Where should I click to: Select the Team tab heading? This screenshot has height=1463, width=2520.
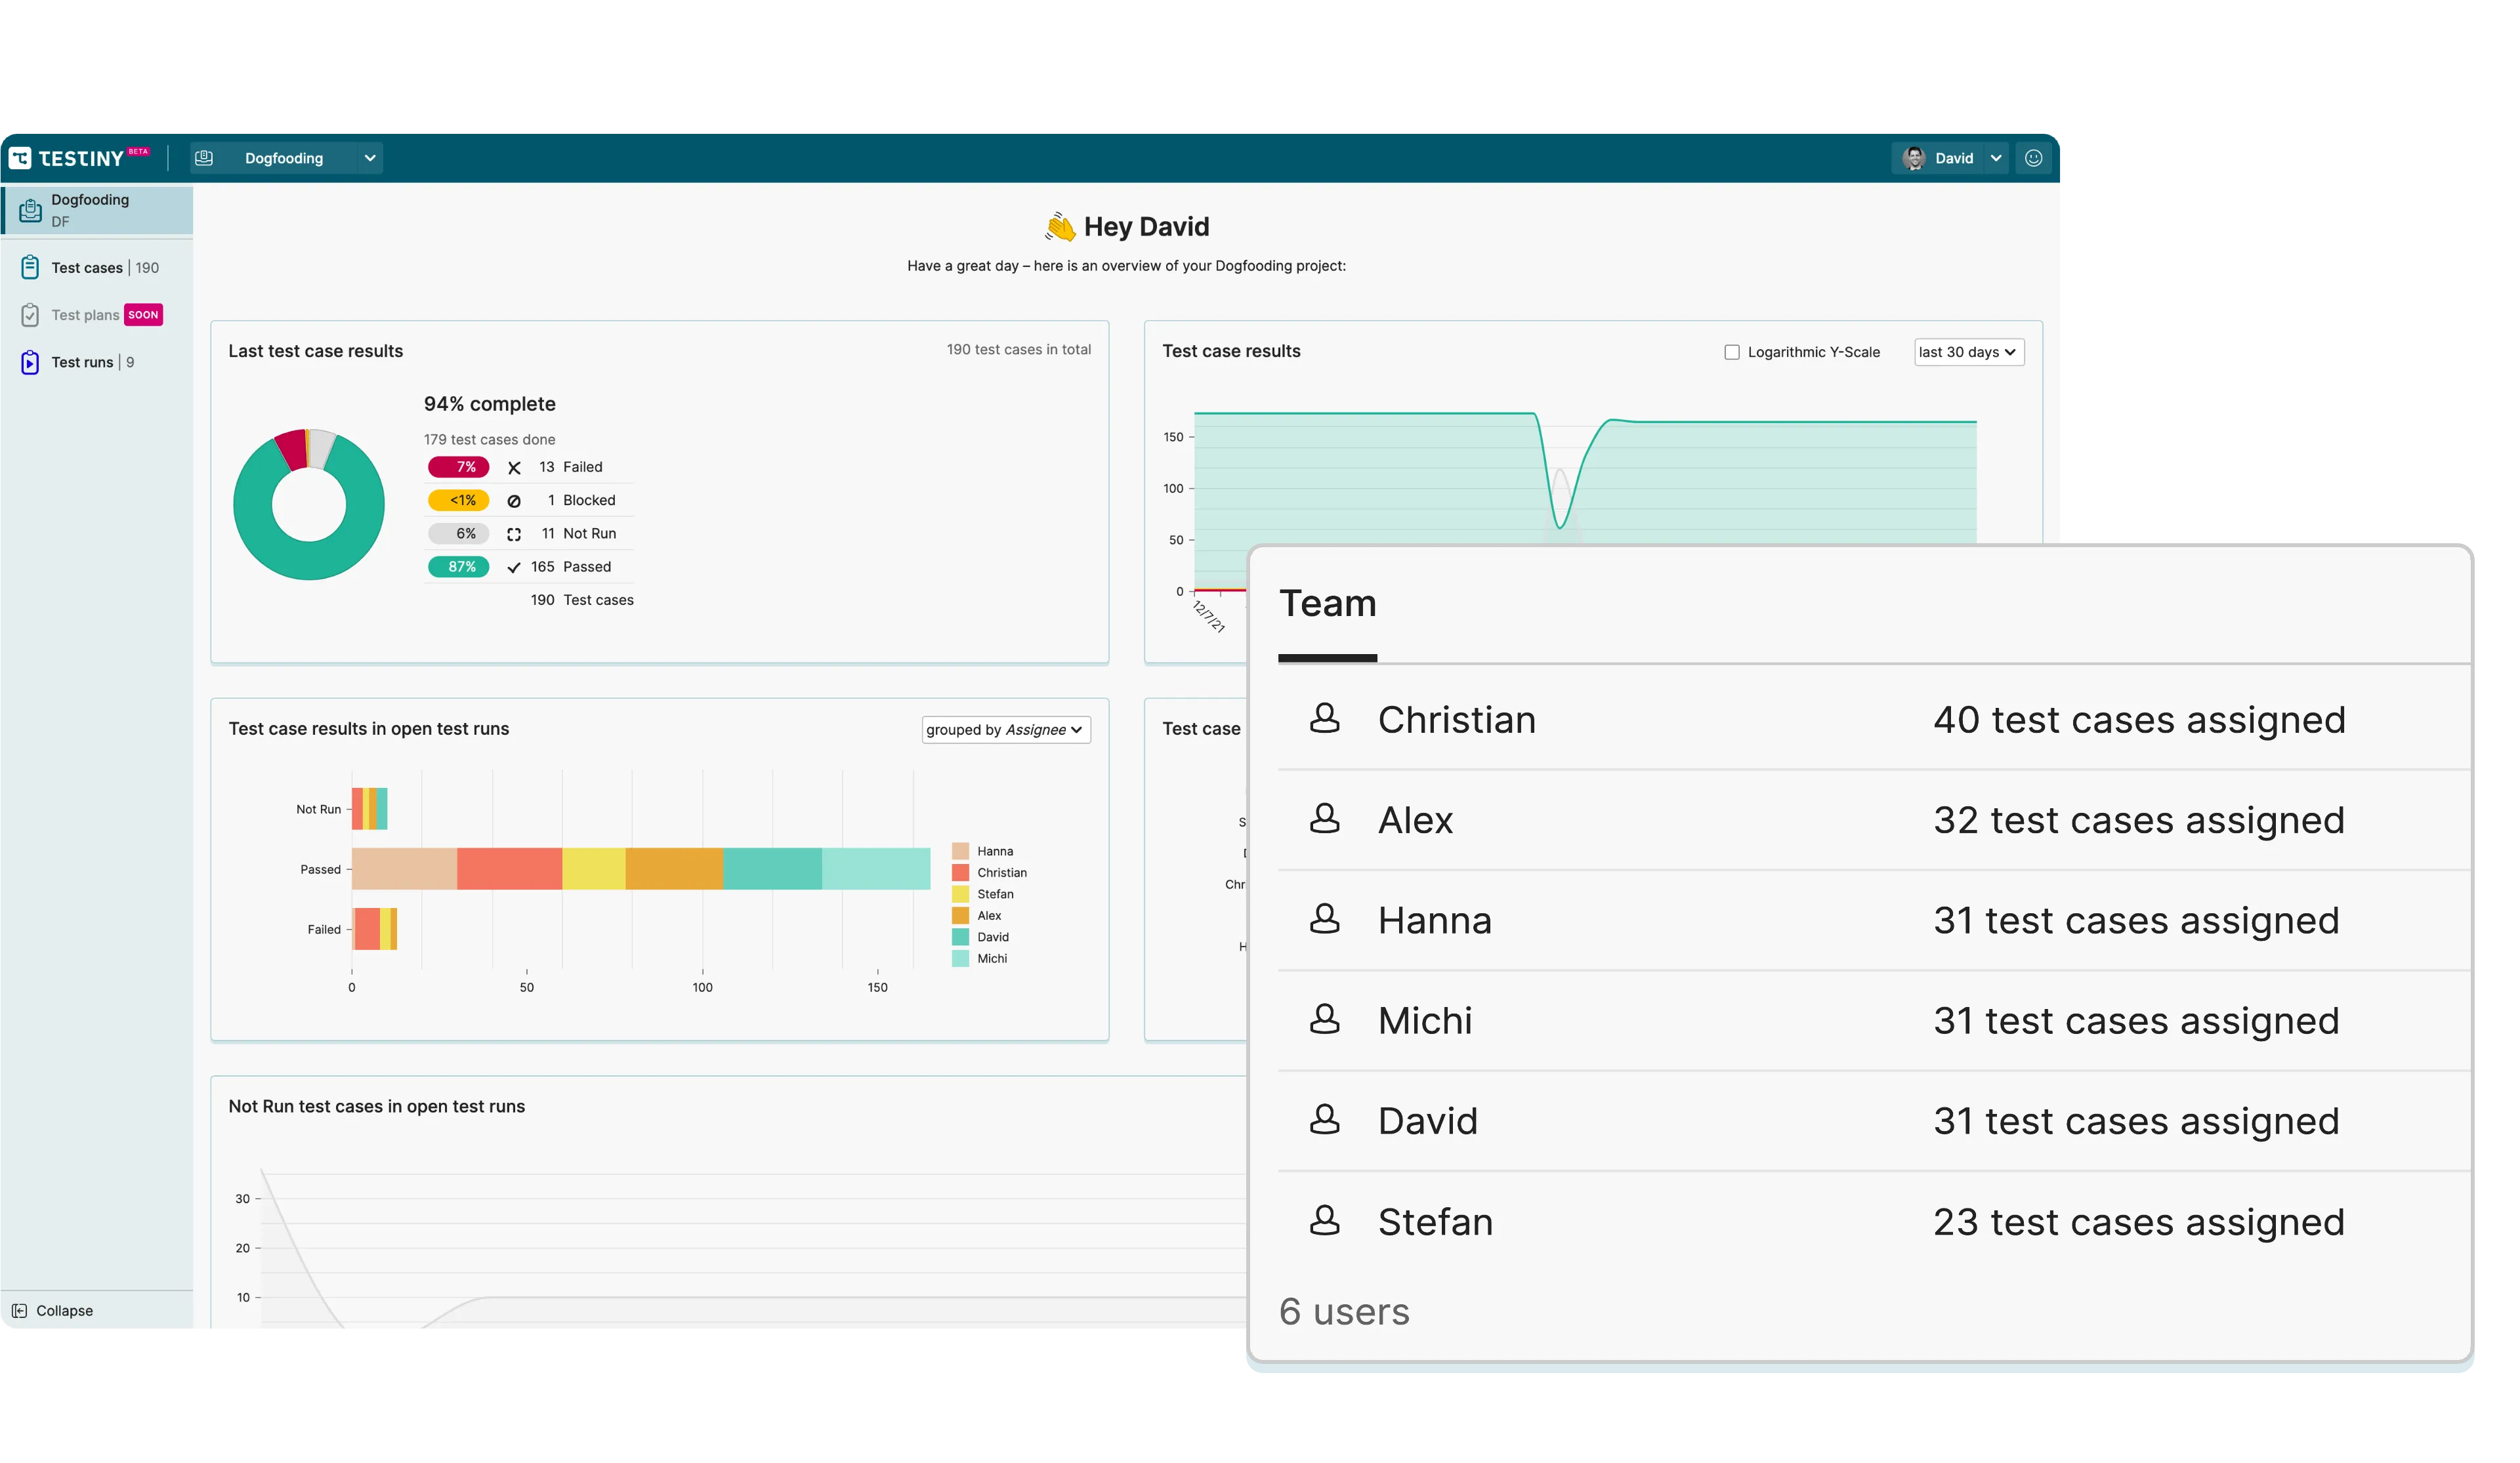pyautogui.click(x=1327, y=604)
